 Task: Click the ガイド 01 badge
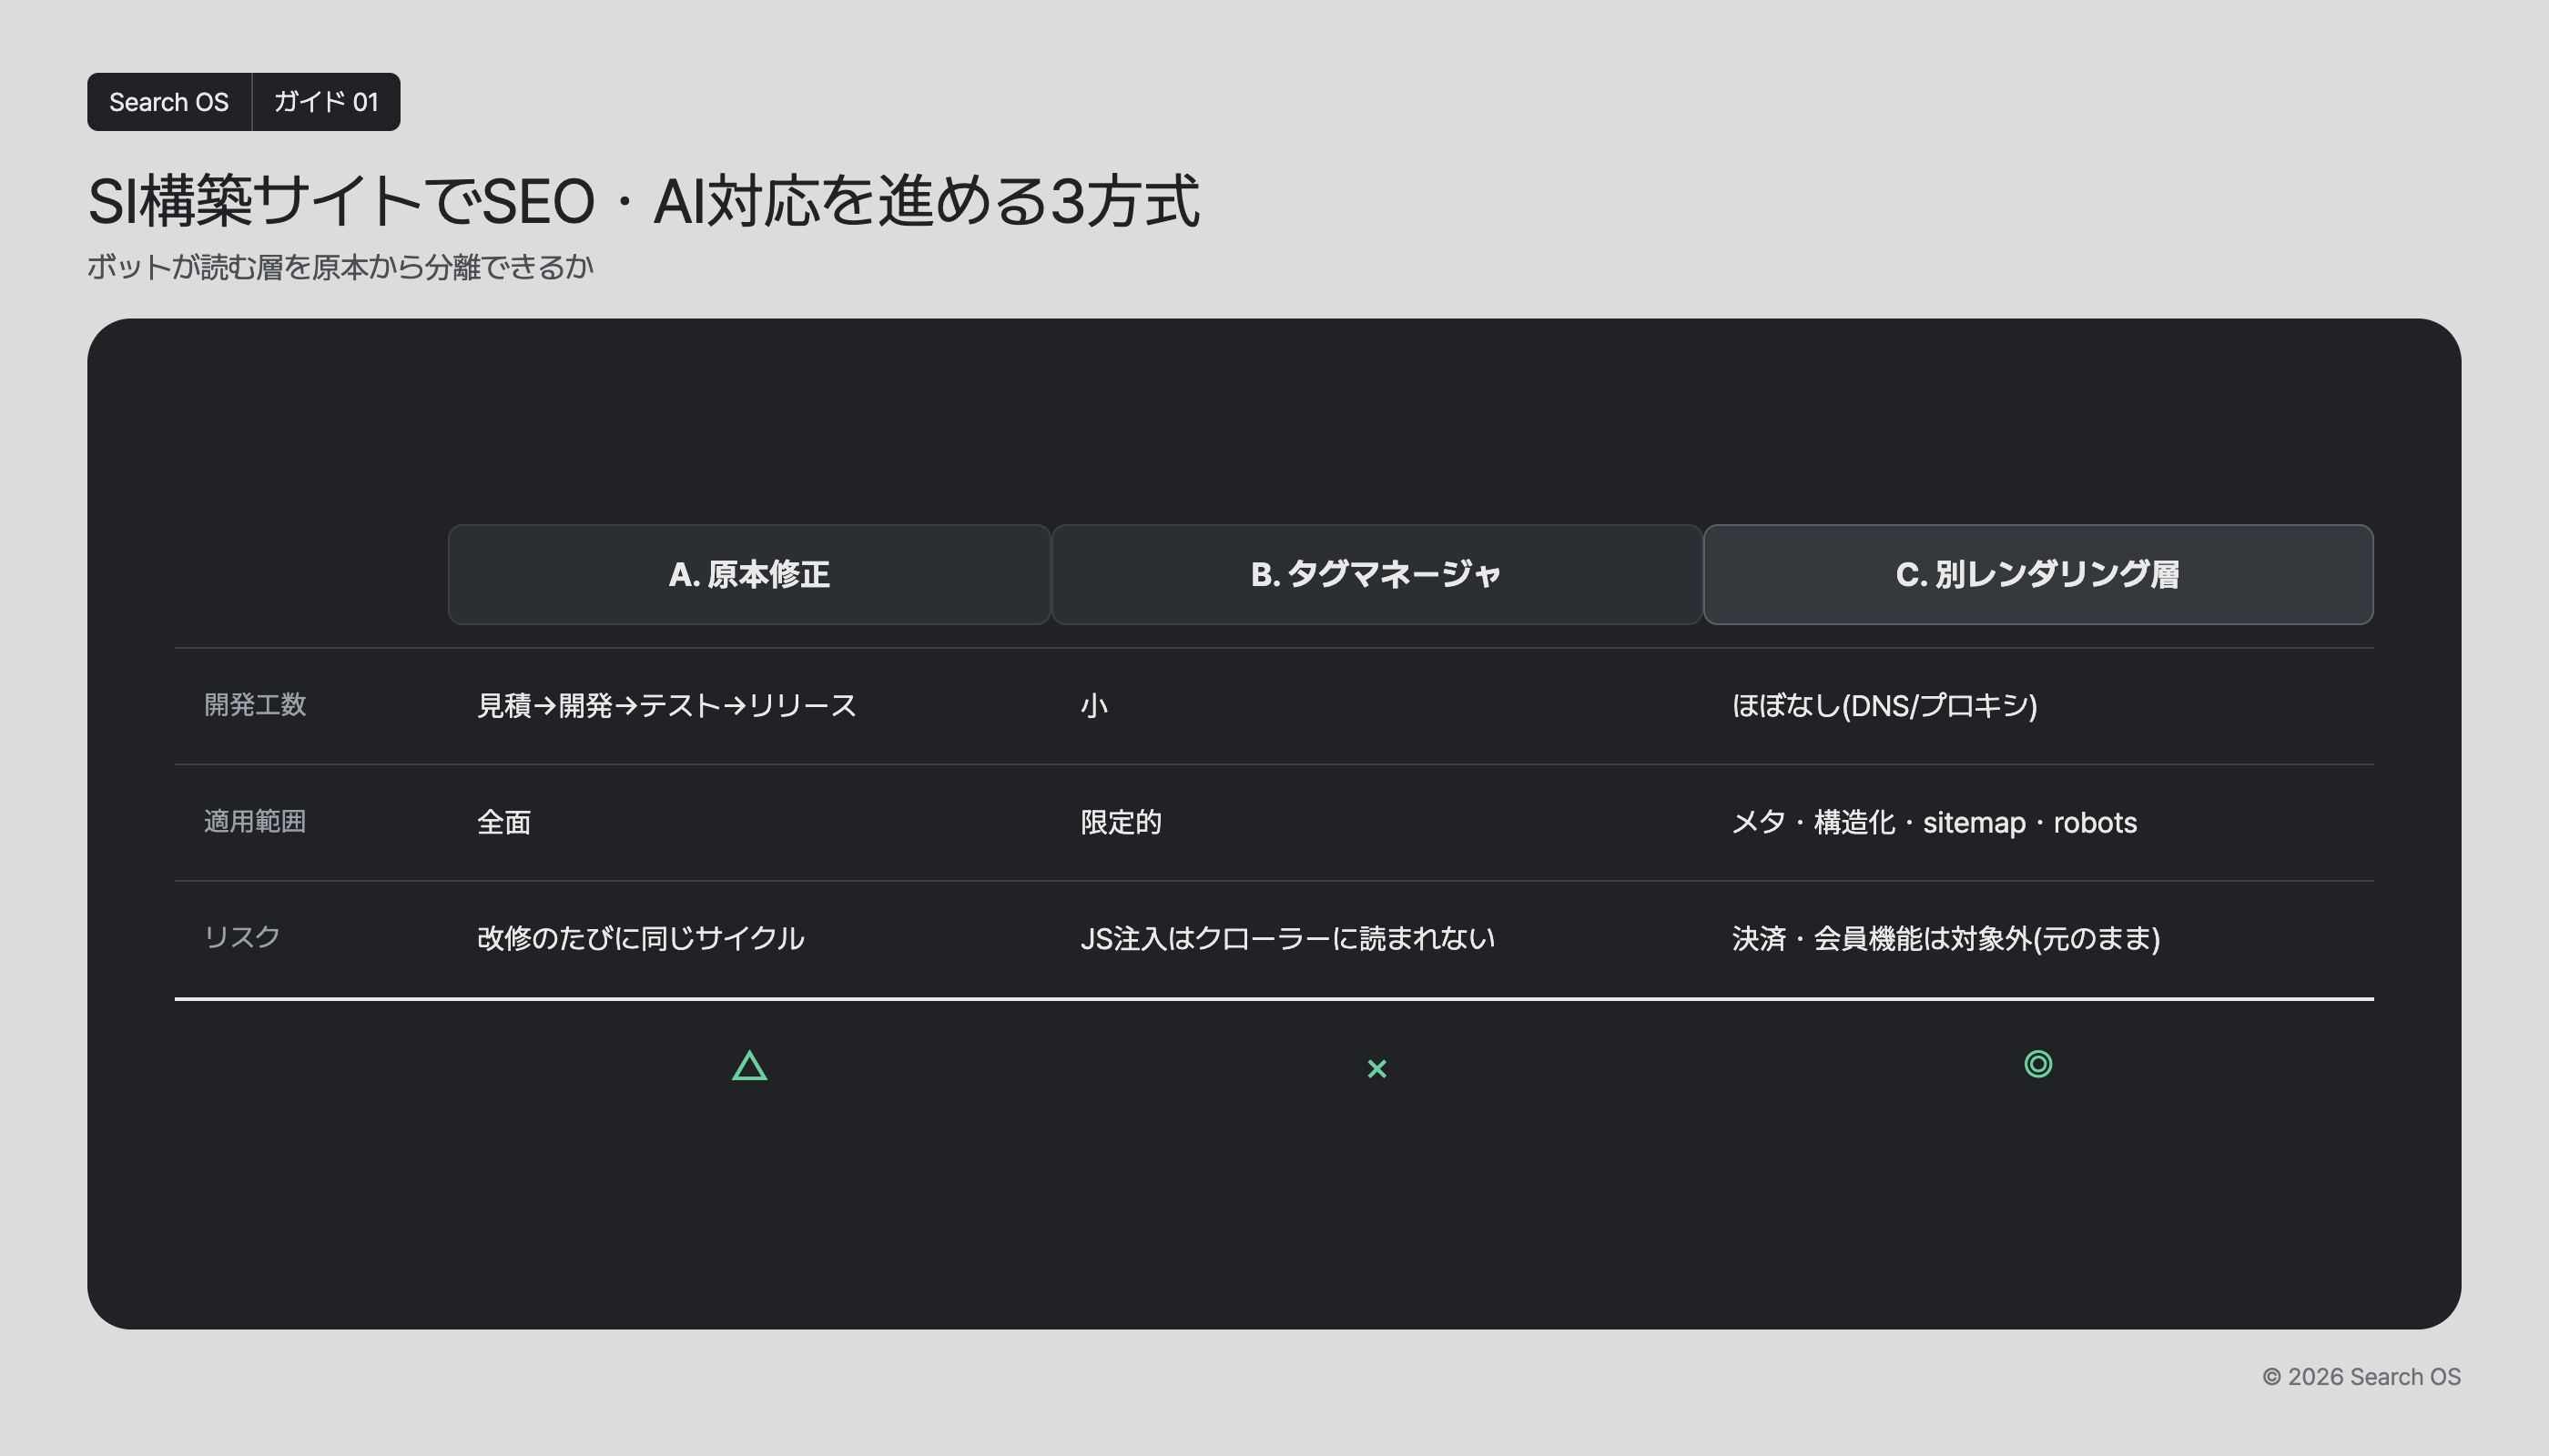[x=326, y=102]
